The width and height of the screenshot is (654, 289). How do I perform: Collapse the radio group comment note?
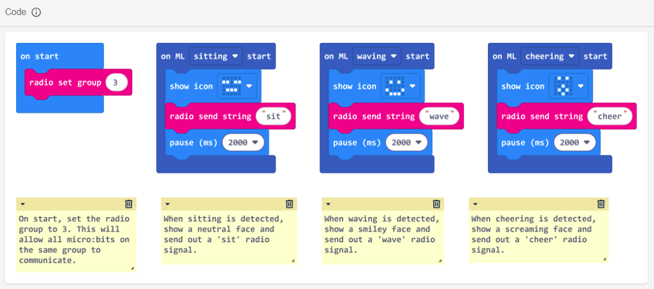(x=23, y=204)
